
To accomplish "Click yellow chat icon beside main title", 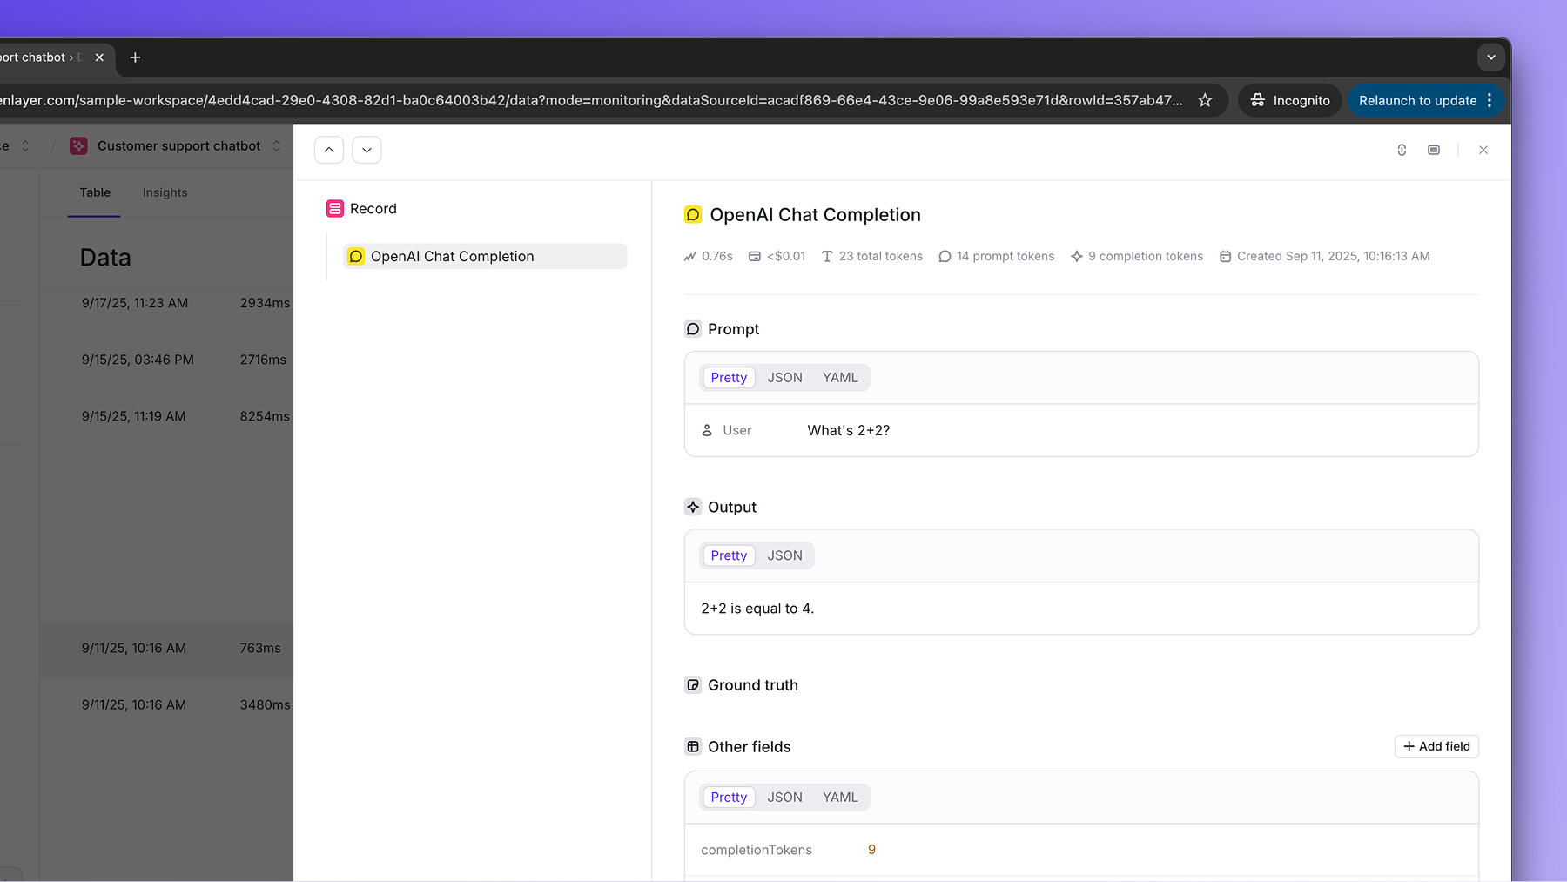I will 693,215.
